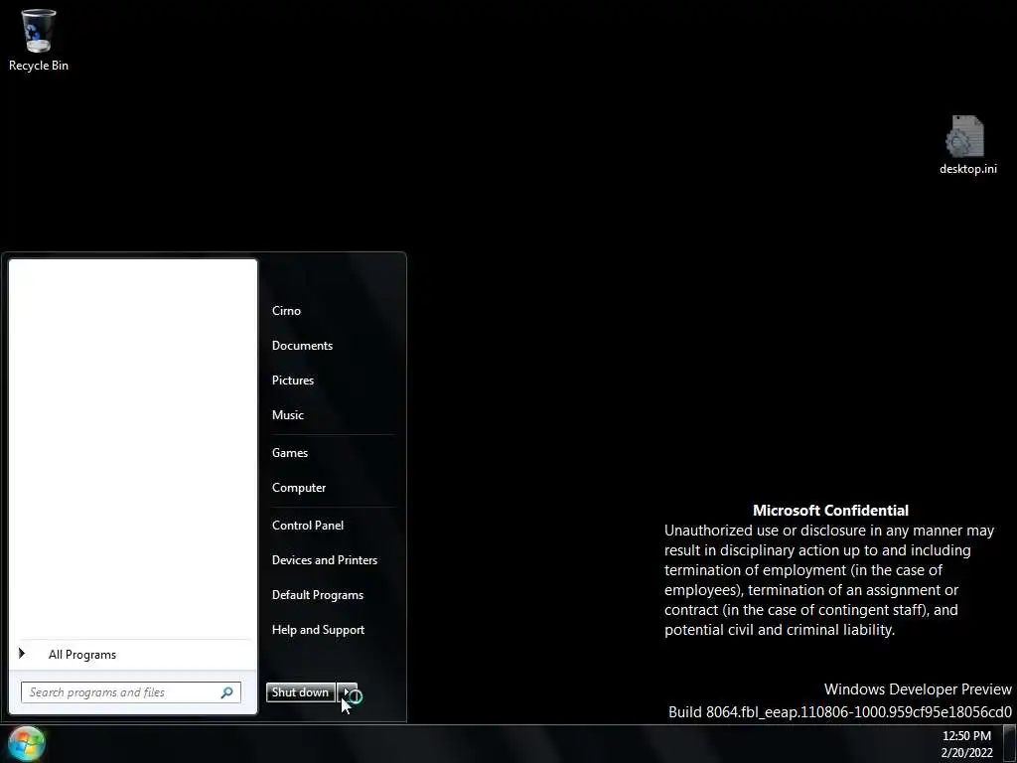Open Music from Start menu
The width and height of the screenshot is (1017, 763).
coord(287,415)
